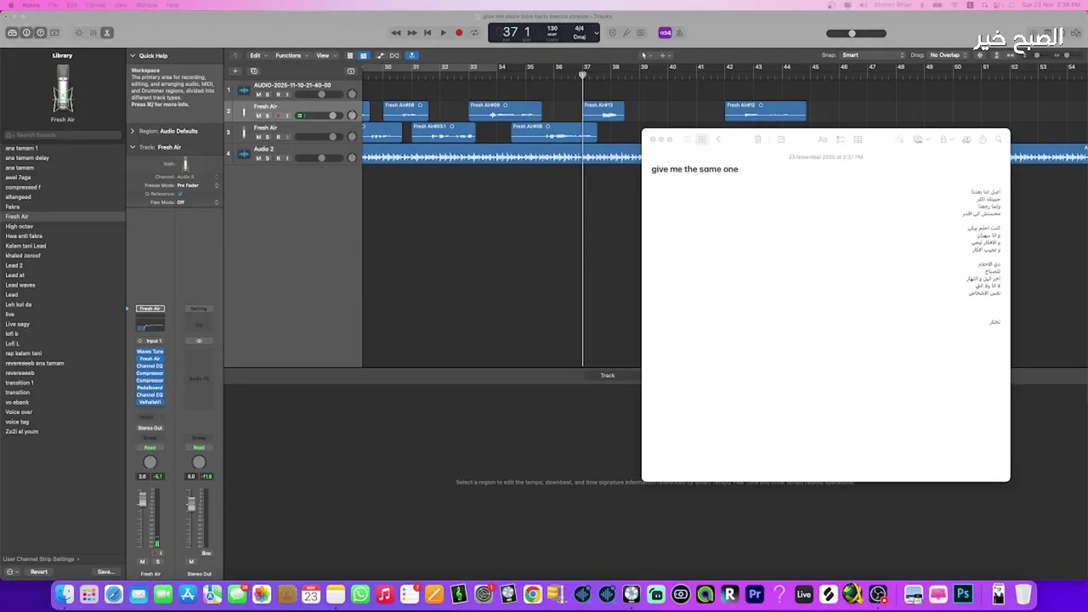
Task: Open the Drag No Overlap dropdown
Action: click(948, 55)
